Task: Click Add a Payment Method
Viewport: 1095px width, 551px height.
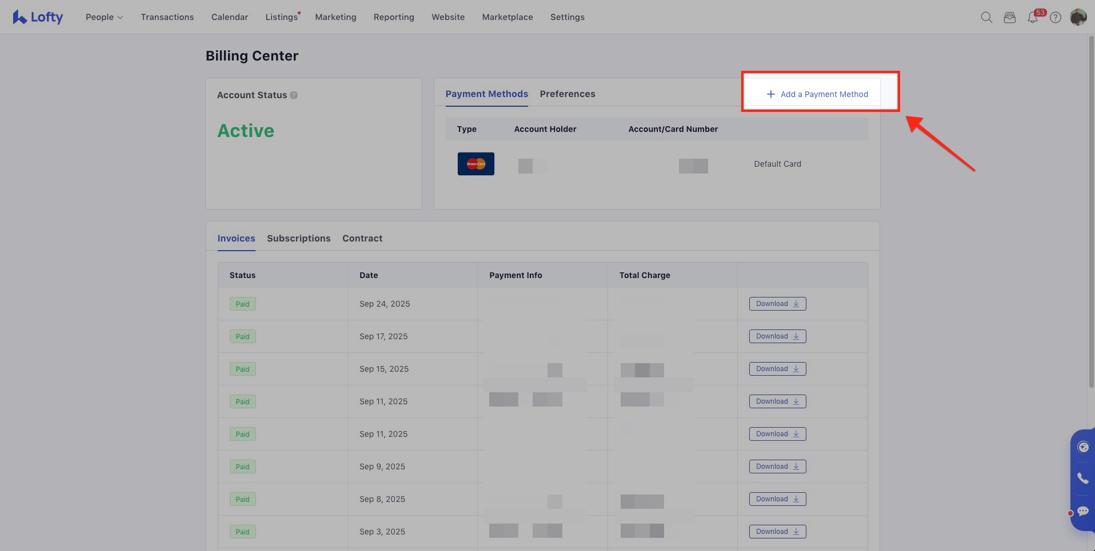Action: pos(817,94)
